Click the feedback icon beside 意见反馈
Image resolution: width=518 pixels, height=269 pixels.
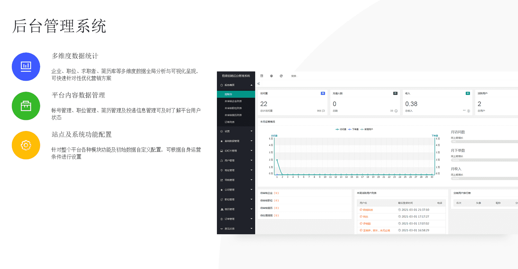(x=222, y=229)
